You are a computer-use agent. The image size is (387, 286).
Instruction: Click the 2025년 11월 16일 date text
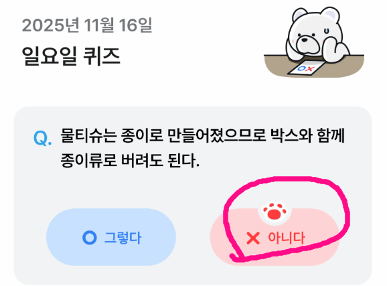pyautogui.click(x=87, y=25)
